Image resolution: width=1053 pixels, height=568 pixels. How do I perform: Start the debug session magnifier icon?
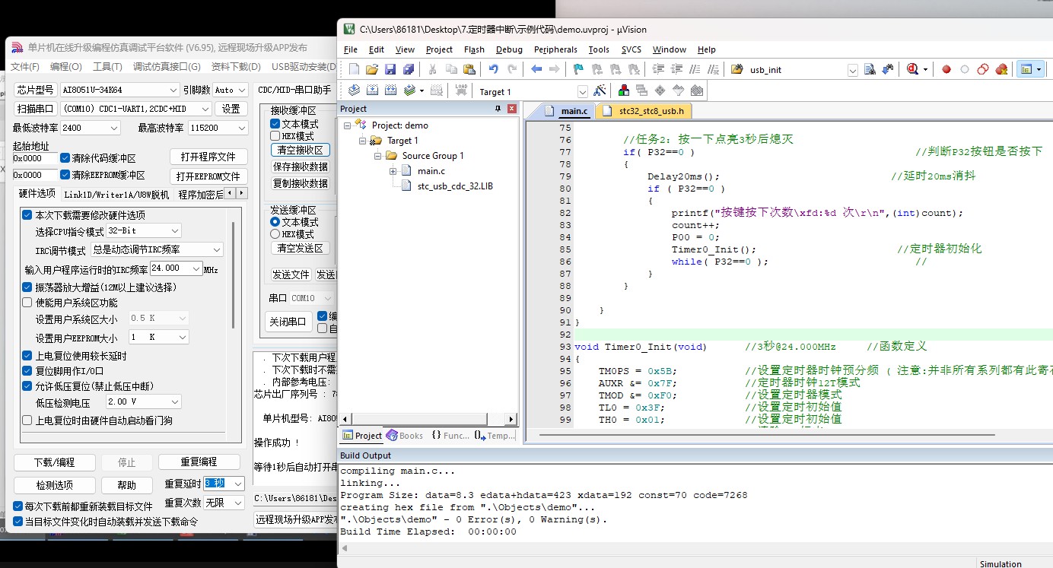click(x=912, y=69)
